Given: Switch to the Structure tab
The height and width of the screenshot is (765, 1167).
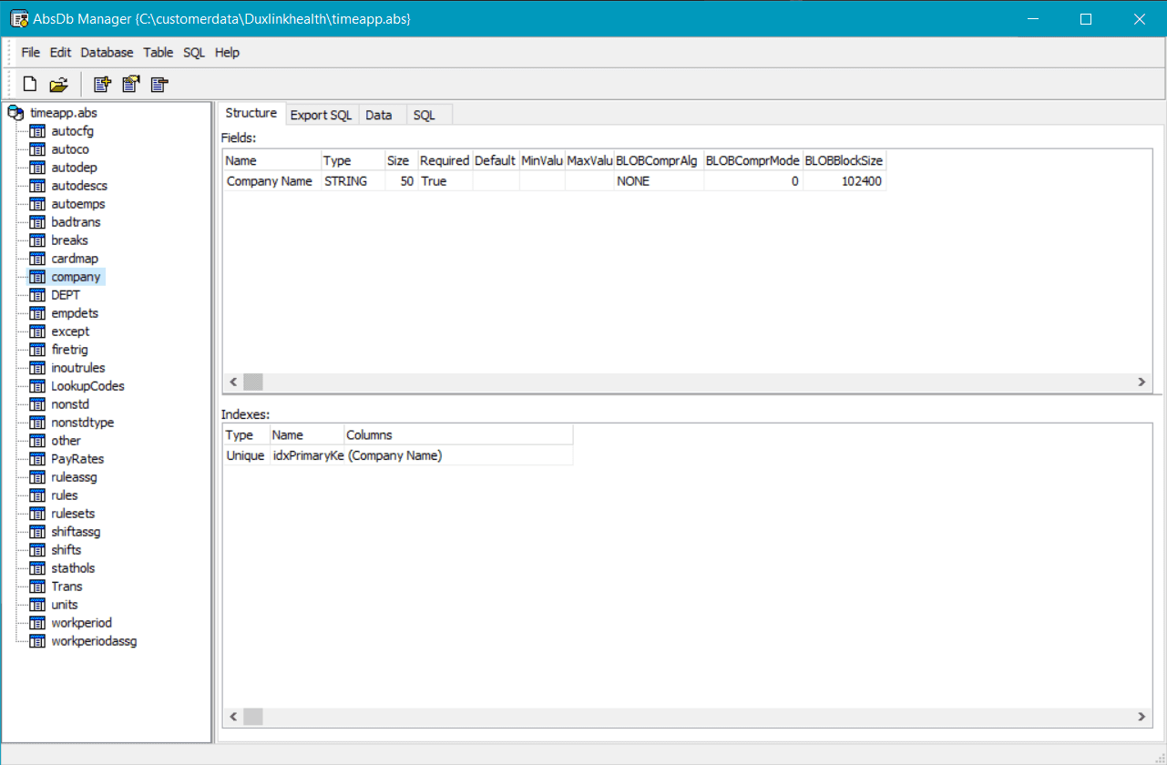Looking at the screenshot, I should pyautogui.click(x=251, y=113).
